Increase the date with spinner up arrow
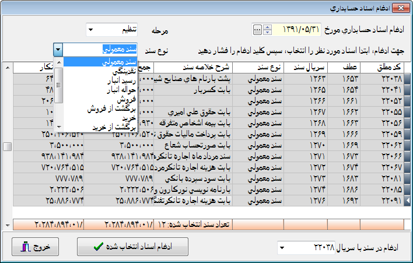 point(267,27)
